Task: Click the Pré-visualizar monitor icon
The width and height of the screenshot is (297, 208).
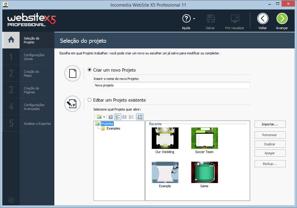Action: pyautogui.click(x=235, y=18)
